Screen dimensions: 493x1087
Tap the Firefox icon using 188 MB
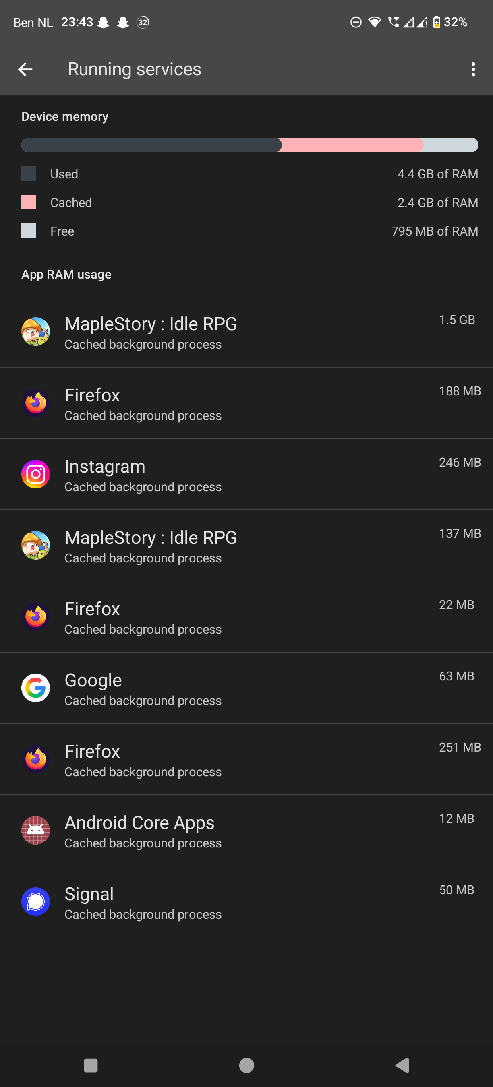click(x=36, y=403)
